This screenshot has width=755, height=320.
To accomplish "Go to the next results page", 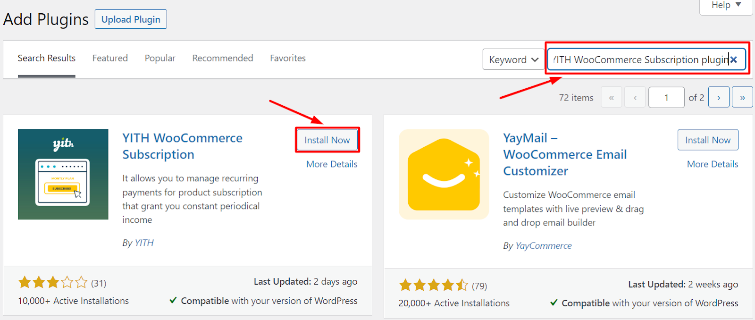I will [719, 97].
